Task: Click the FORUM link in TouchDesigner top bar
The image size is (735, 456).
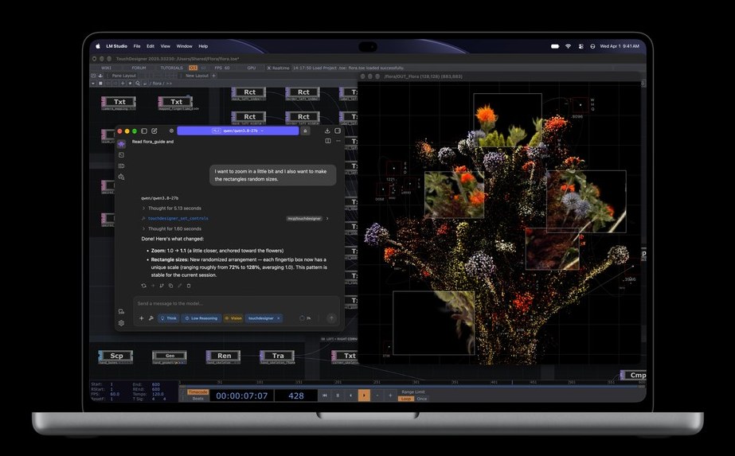Action: click(x=139, y=68)
